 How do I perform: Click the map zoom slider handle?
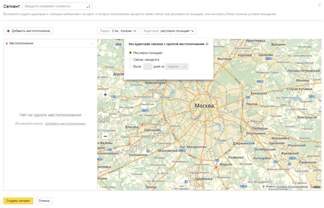coord(105,115)
